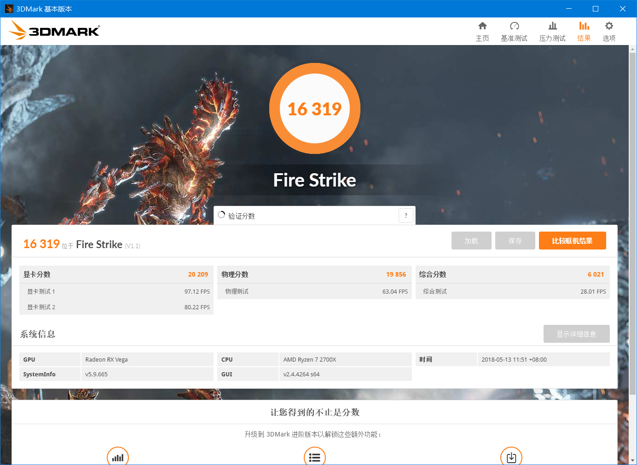Click the question mark help button

point(405,215)
